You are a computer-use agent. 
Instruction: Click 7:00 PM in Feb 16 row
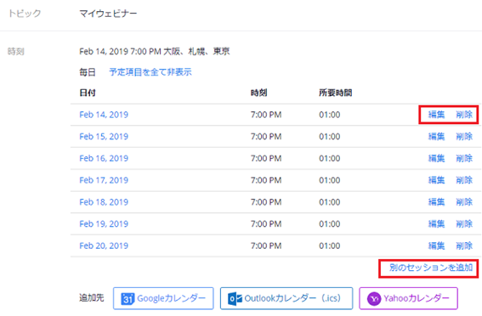[x=266, y=158]
